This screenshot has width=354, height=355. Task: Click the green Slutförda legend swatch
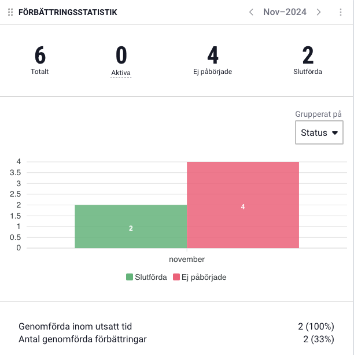point(130,277)
